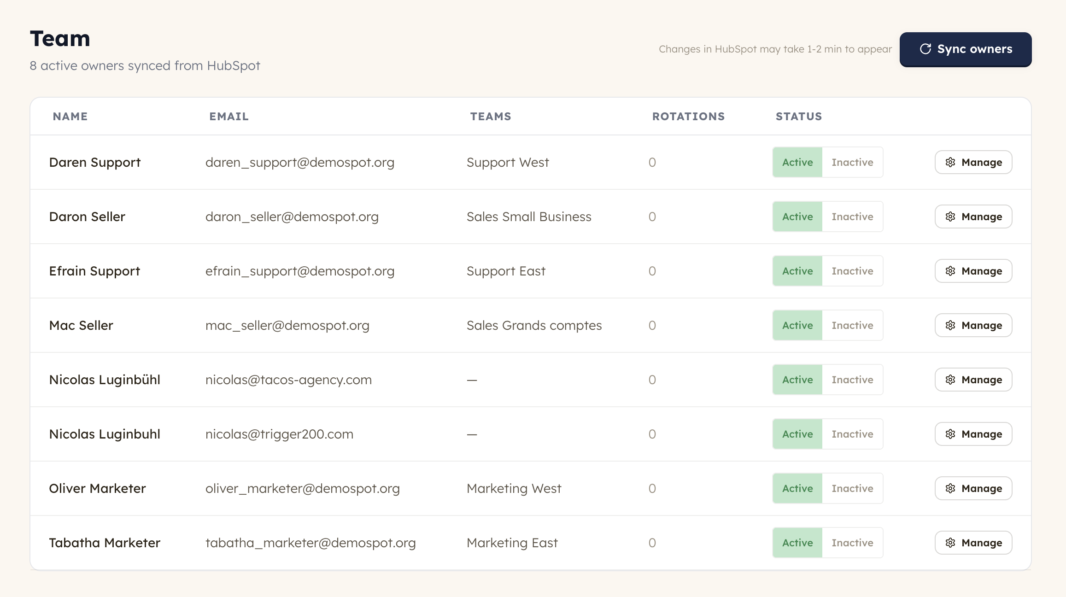This screenshot has width=1066, height=597.
Task: Click the Name column header
Action: click(x=70, y=117)
